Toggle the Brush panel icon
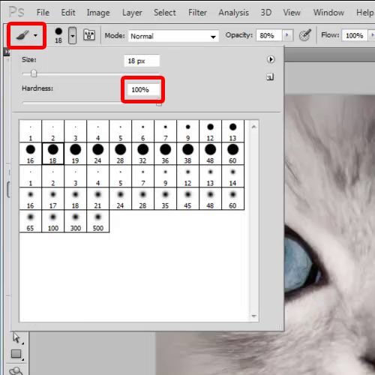The width and height of the screenshot is (375, 375). click(x=89, y=35)
